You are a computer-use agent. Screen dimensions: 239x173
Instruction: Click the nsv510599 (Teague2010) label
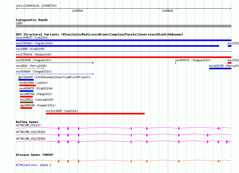[34, 60]
